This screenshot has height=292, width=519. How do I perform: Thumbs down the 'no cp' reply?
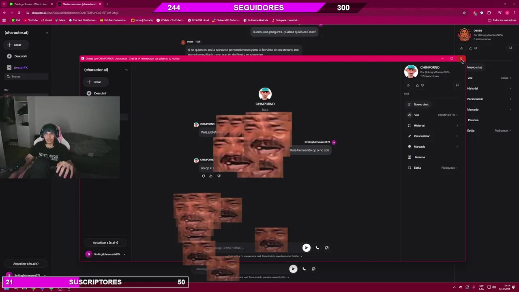(x=219, y=176)
